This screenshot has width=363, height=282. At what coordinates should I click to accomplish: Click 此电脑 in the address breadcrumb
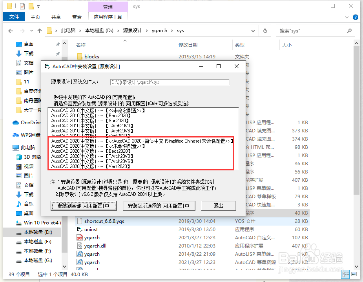tap(68, 31)
